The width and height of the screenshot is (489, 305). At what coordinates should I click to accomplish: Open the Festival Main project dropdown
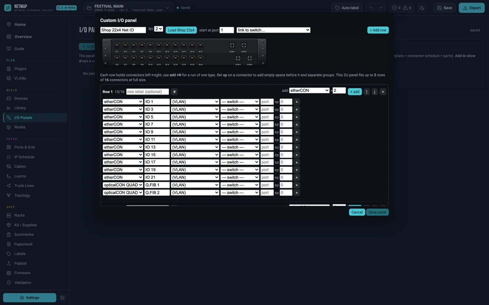tap(128, 8)
